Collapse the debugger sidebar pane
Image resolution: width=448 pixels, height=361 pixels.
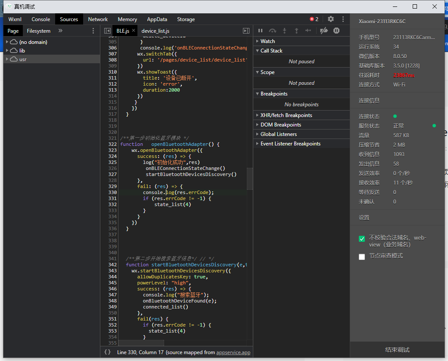[246, 31]
